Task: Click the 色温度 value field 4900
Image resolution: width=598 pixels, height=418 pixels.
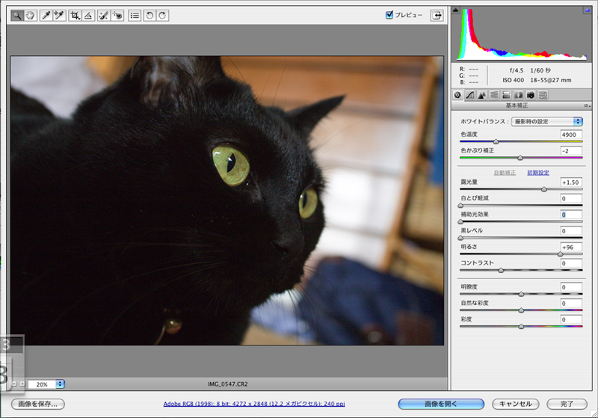Action: (x=571, y=135)
